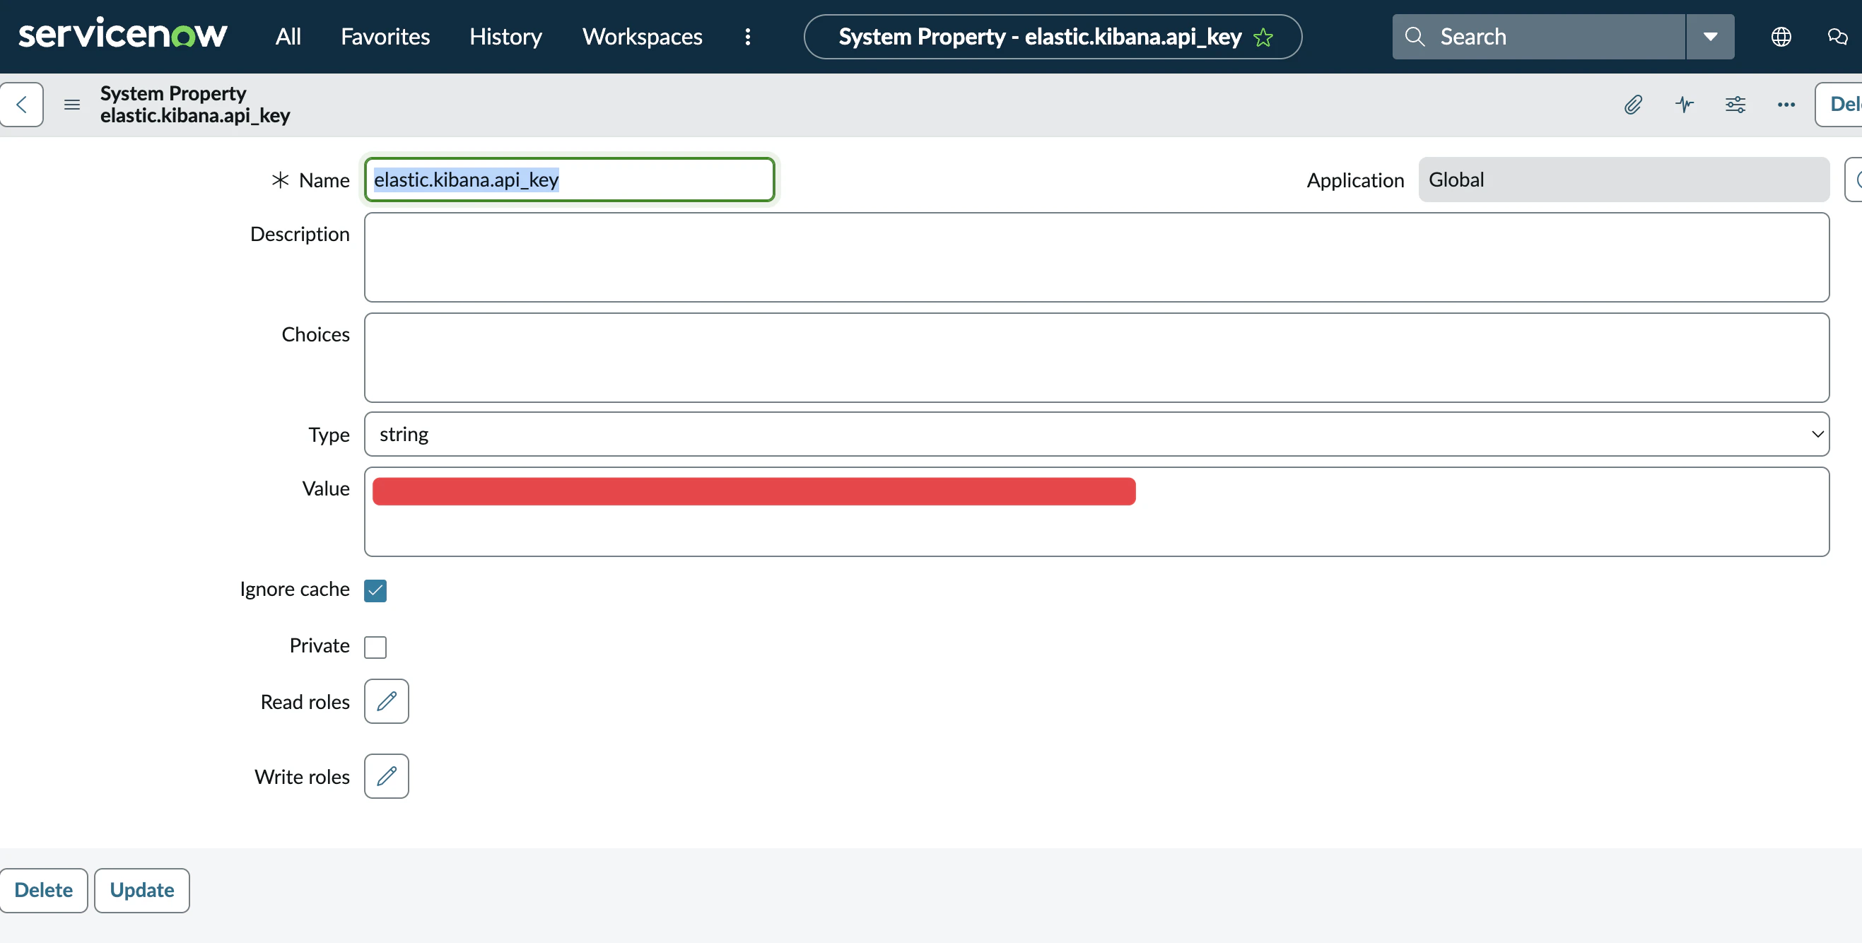Image resolution: width=1862 pixels, height=943 pixels.
Task: Open the activity stream icon
Action: click(x=1684, y=105)
